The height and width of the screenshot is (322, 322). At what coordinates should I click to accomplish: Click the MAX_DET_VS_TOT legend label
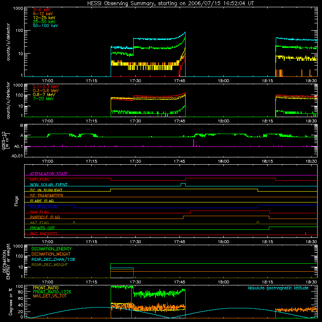(50, 296)
